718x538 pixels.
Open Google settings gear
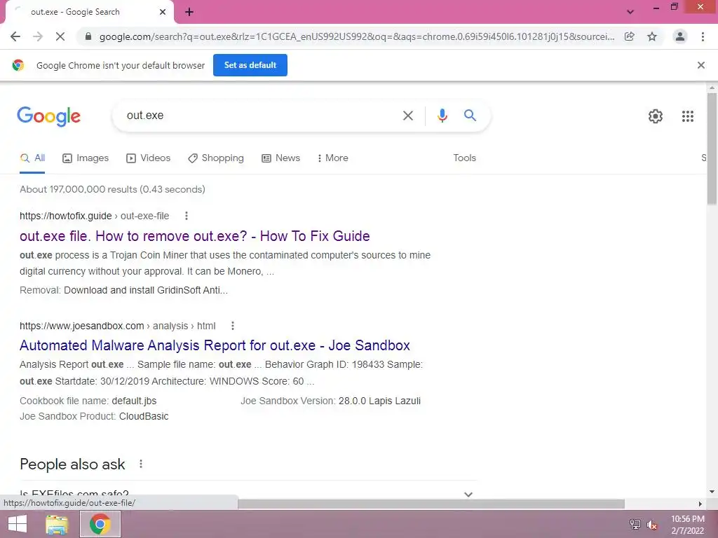click(x=656, y=116)
